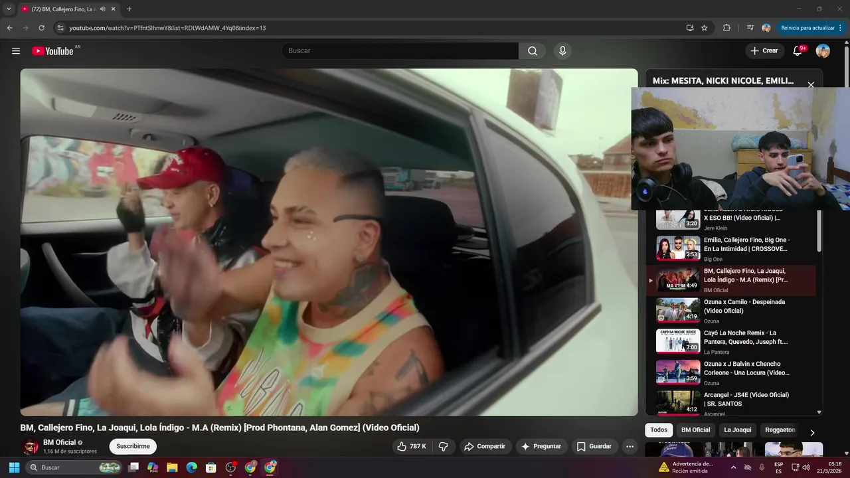Click the Crear button
Screen dimensions: 850x478
(764, 51)
